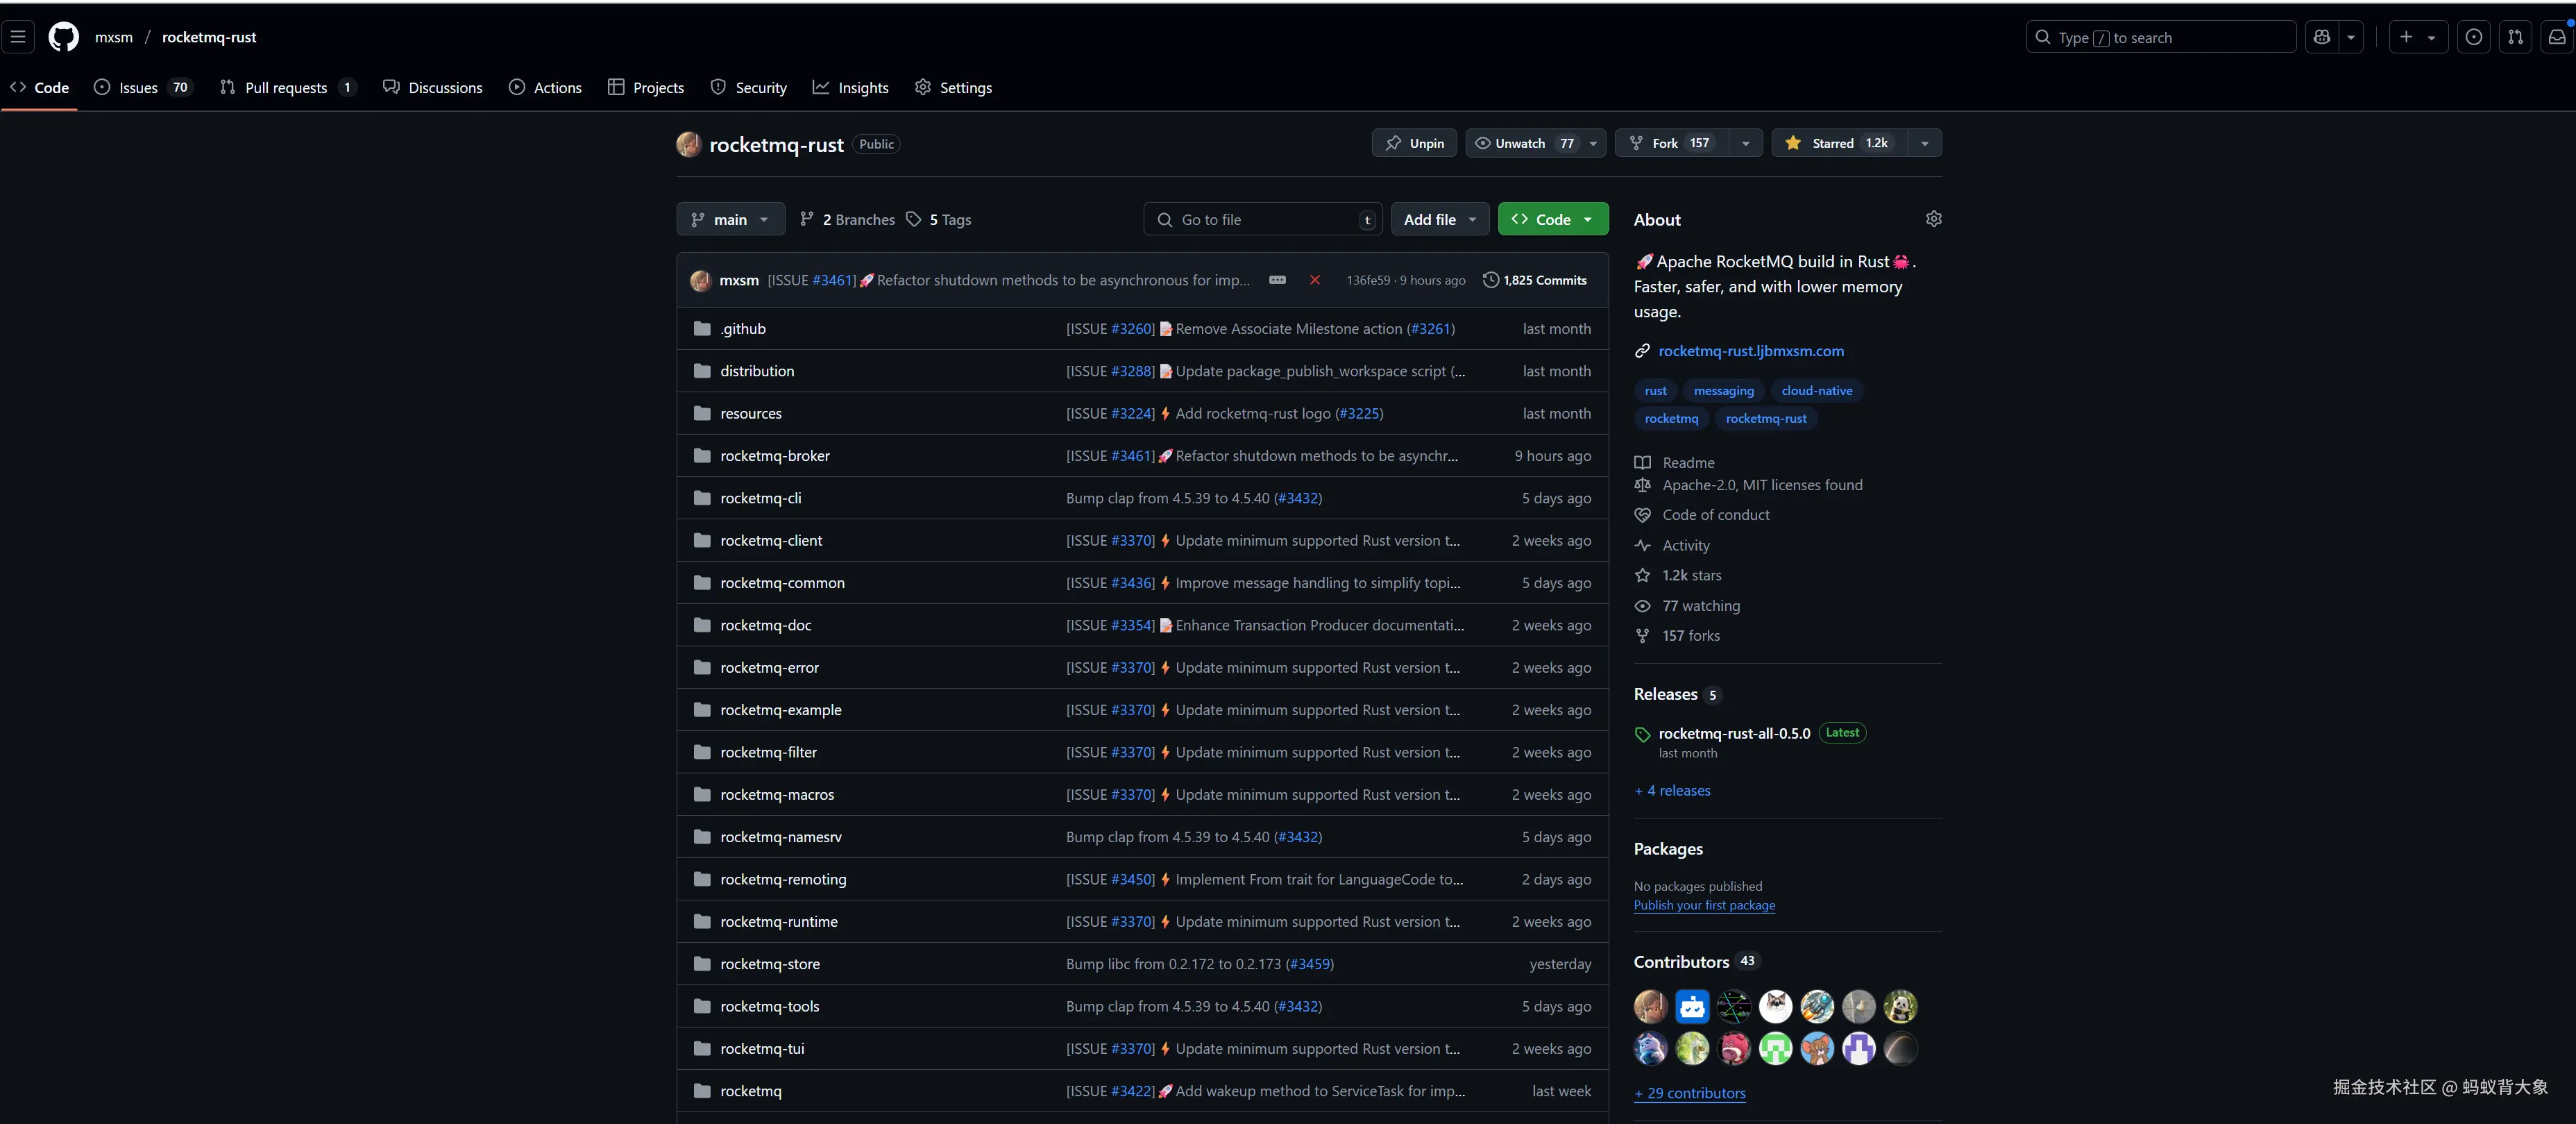Click the failed CI status X icon
The width and height of the screenshot is (2576, 1124).
(1315, 280)
